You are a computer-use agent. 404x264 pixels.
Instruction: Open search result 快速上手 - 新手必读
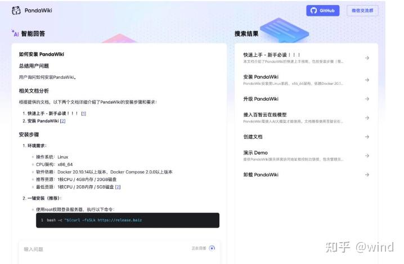(x=306, y=58)
